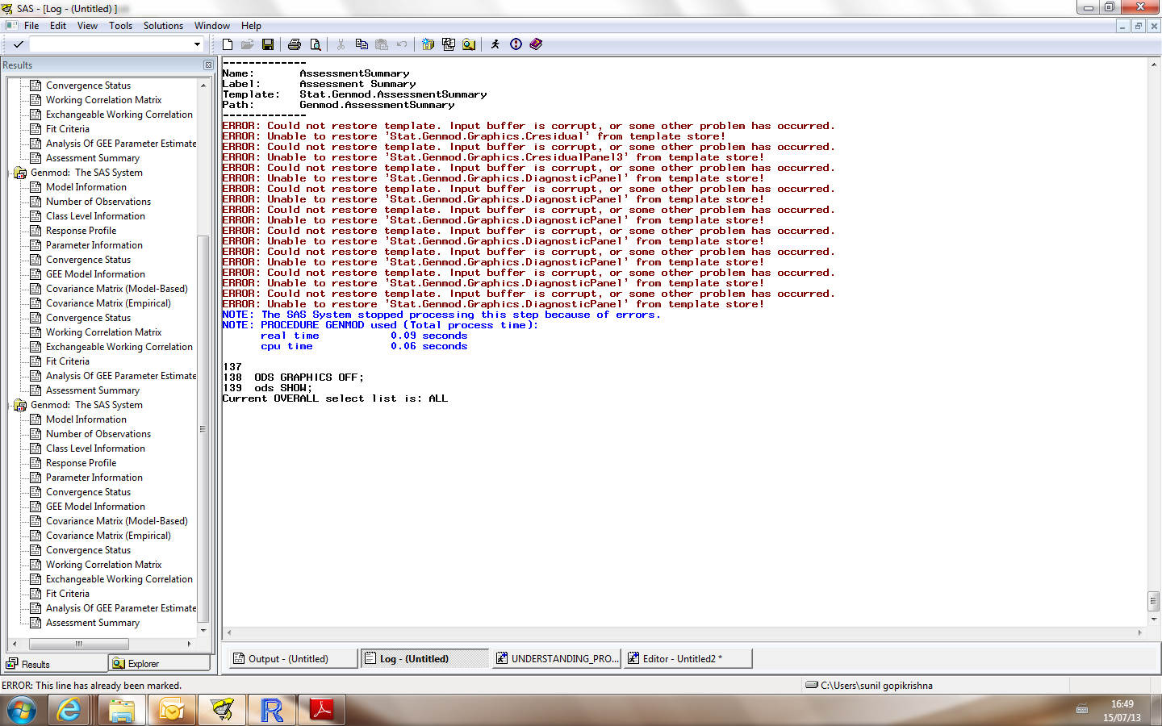Click the log line 'ODS GRAPHICS OFF;'

[x=309, y=378]
